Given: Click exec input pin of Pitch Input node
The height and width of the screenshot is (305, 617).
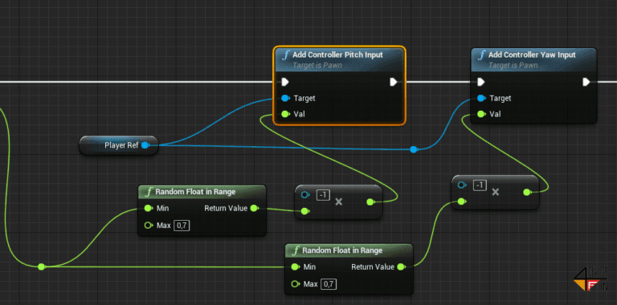Looking at the screenshot, I should [285, 82].
